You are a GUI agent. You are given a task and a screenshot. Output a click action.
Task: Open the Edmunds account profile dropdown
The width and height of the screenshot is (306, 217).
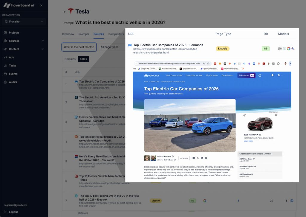(280, 75)
